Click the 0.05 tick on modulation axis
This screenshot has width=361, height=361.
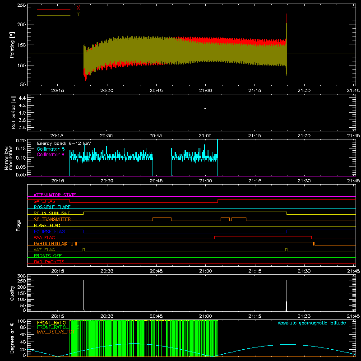pos(21,167)
